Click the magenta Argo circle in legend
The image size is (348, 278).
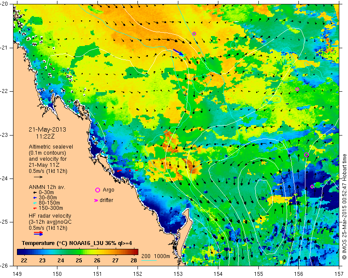[97, 190]
